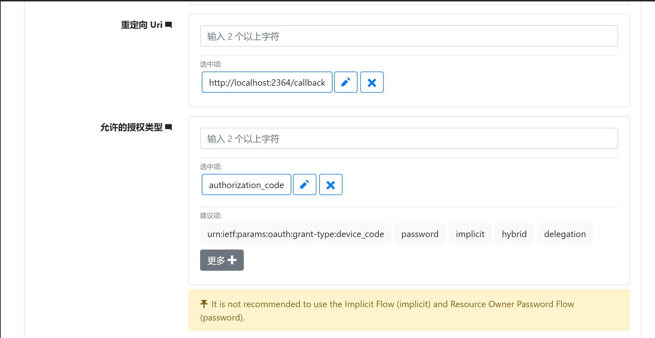655x338 pixels.
Task: Select the password grant type suggestion
Action: click(x=420, y=234)
